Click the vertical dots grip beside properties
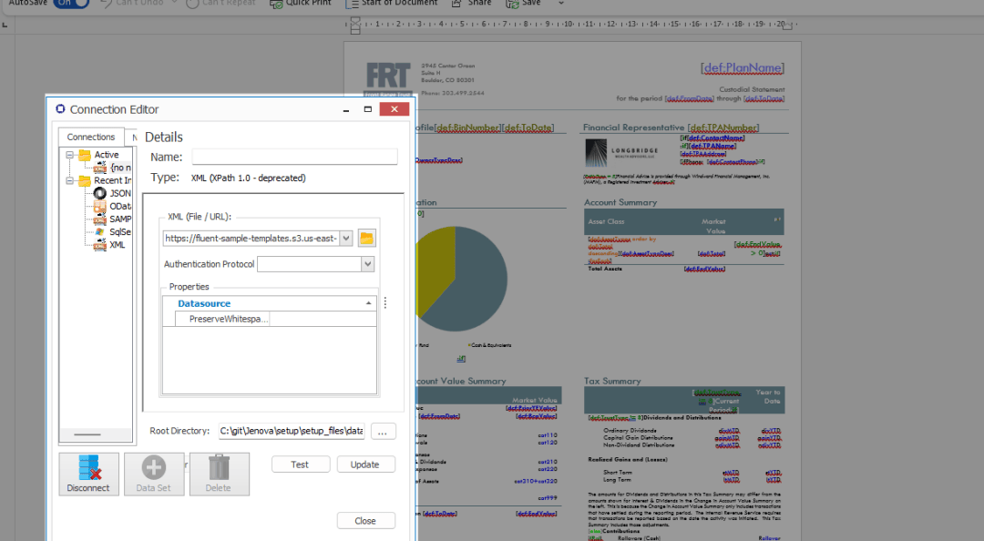 (x=385, y=303)
